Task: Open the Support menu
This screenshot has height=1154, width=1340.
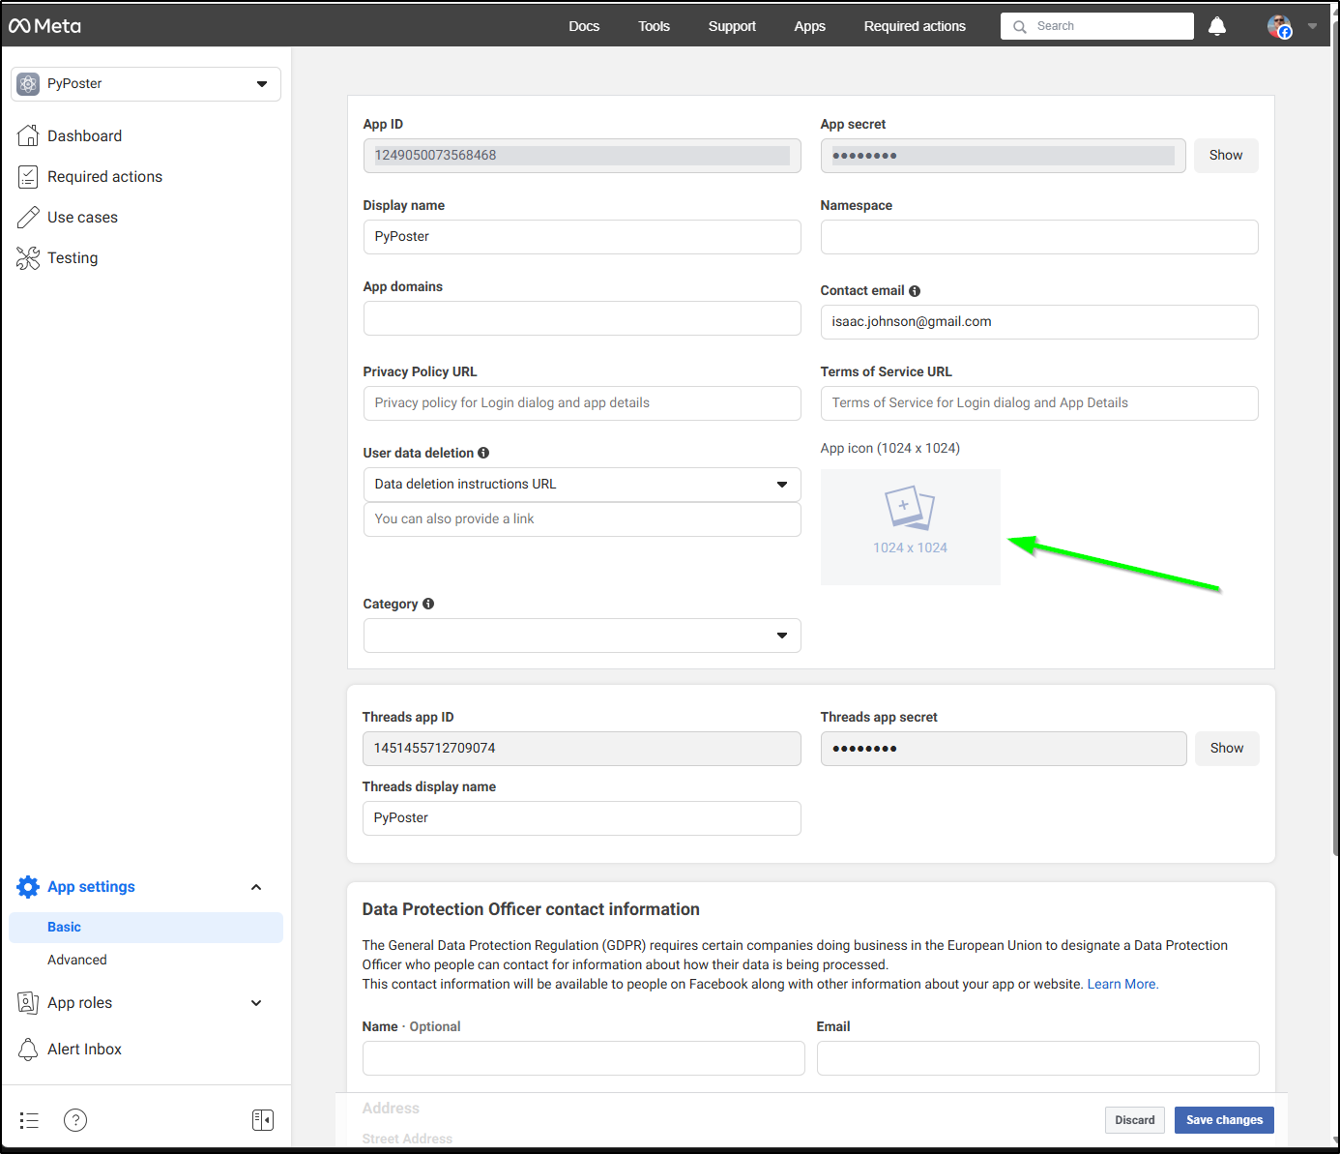Action: (732, 26)
